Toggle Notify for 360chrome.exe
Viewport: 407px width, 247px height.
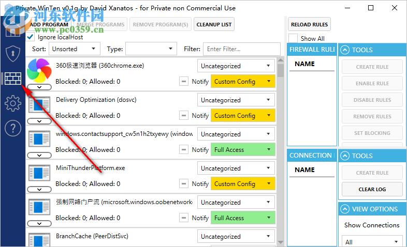point(184,82)
